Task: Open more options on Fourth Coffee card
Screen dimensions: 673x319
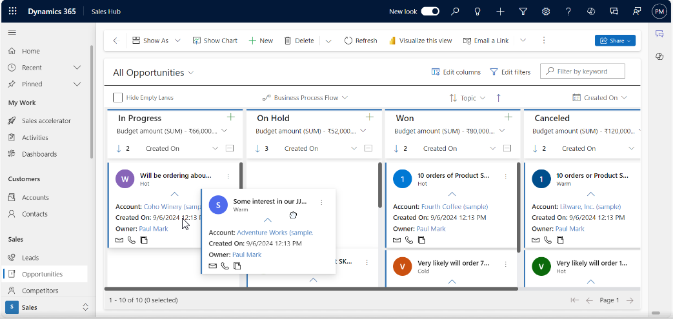Action: [x=506, y=177]
